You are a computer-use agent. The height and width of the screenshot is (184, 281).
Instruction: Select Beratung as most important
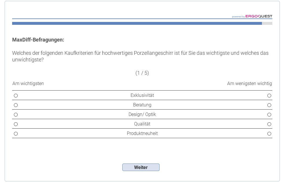click(x=16, y=105)
